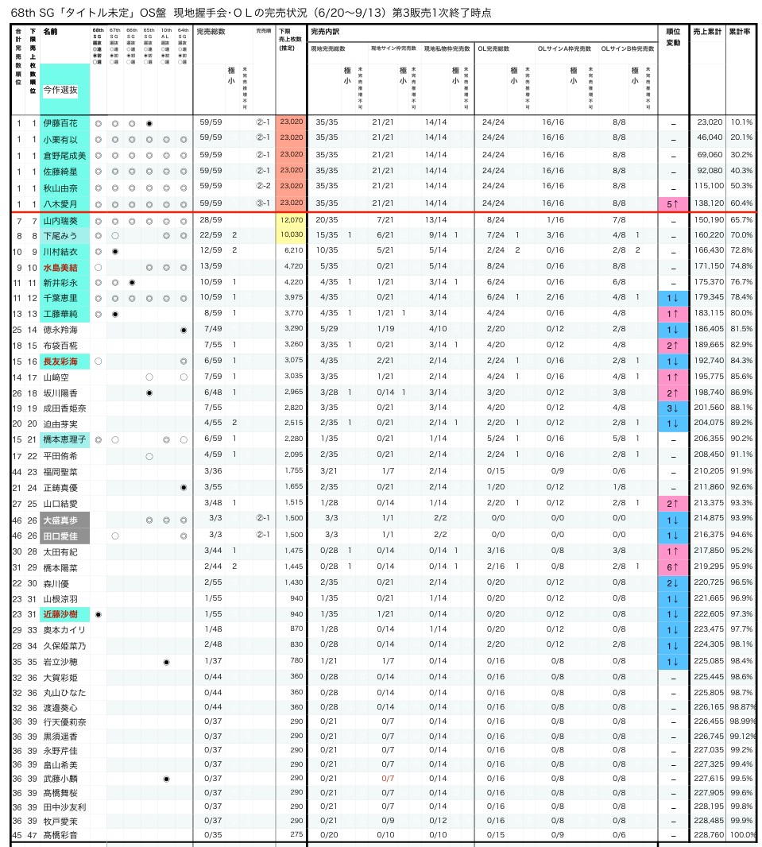This screenshot has width=762, height=847.
Task: Select name cell 小栗有以
Action: point(65,139)
